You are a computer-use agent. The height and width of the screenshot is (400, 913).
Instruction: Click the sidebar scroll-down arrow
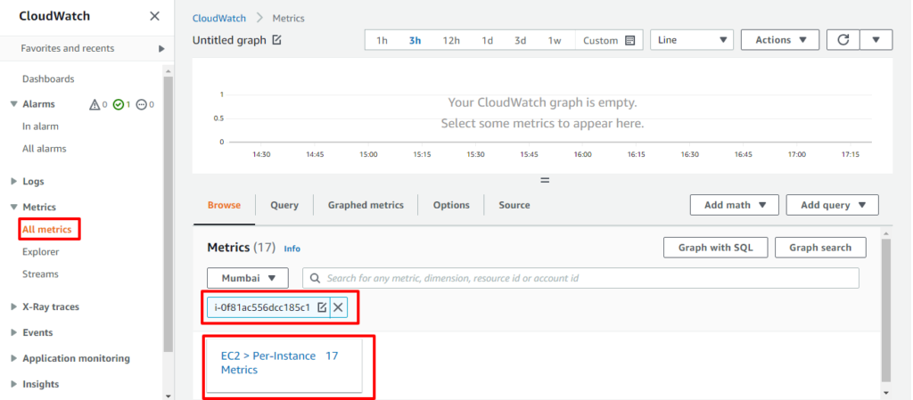click(x=169, y=396)
